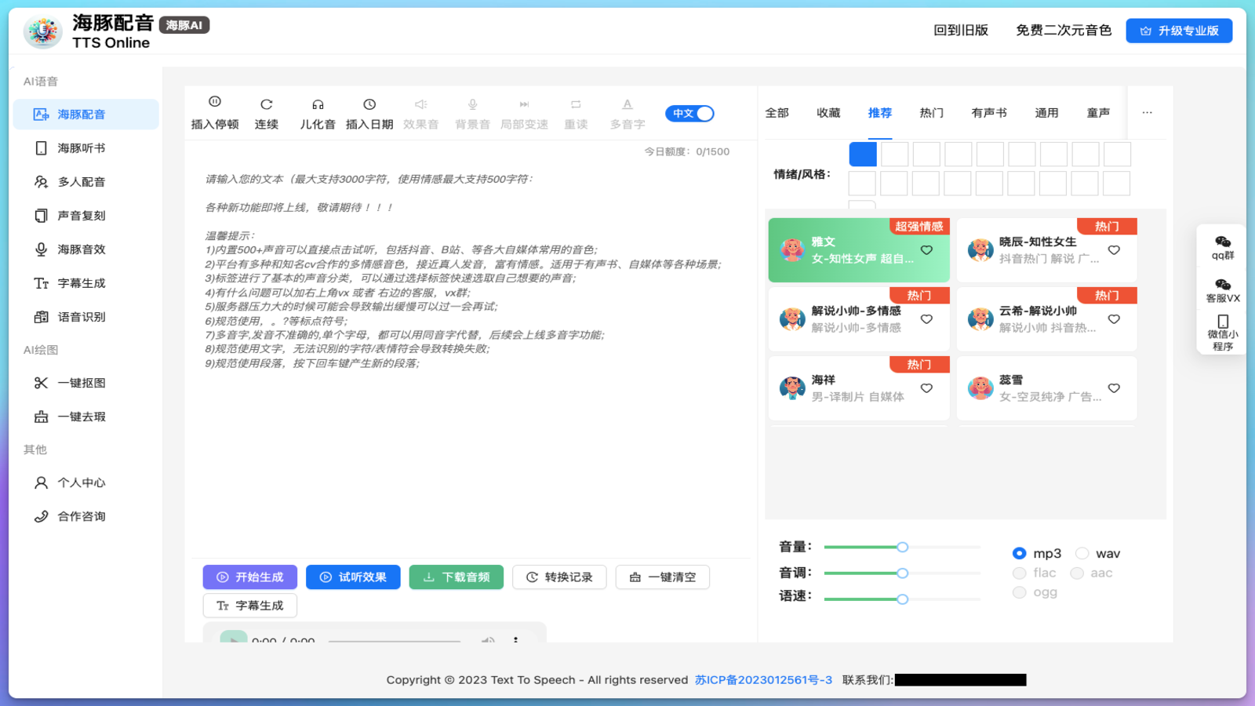
Task: Select the 儿化音 headphone icon
Action: pos(318,104)
